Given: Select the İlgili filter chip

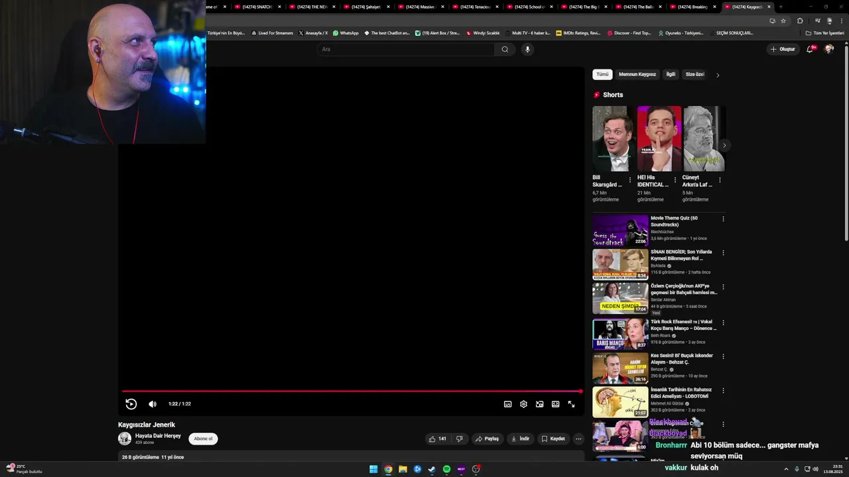Looking at the screenshot, I should pyautogui.click(x=671, y=74).
